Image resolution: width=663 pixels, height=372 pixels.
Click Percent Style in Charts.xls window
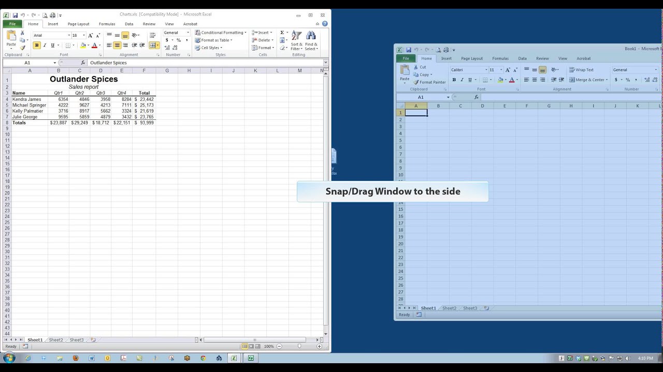click(x=179, y=40)
